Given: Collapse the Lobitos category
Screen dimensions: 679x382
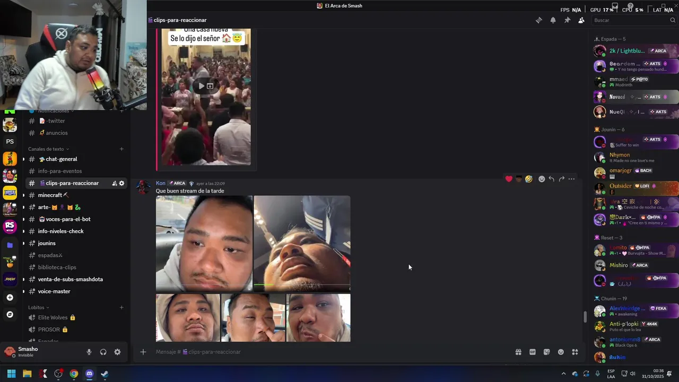Looking at the screenshot, I should (x=38, y=307).
